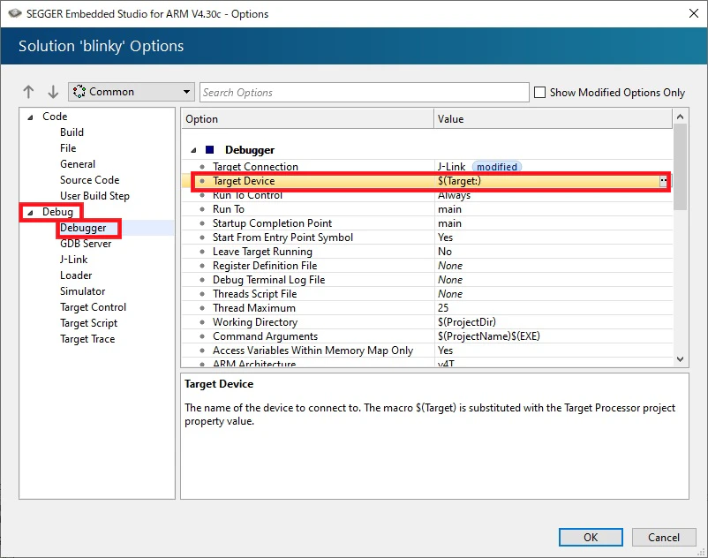Click the SEGGER Embedded Studio title bar icon
The image size is (708, 558).
pyautogui.click(x=15, y=13)
